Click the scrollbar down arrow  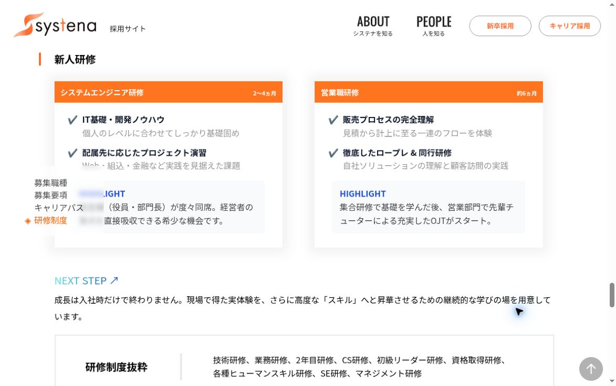coord(612,381)
